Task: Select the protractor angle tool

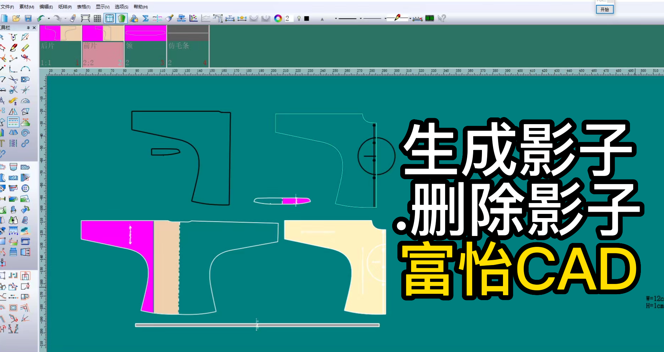Action: point(25,101)
